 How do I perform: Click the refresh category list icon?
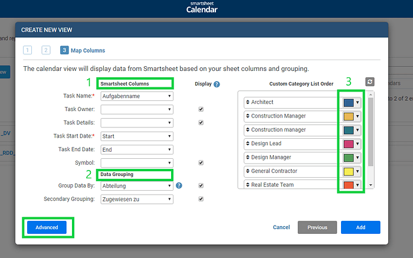(x=369, y=81)
